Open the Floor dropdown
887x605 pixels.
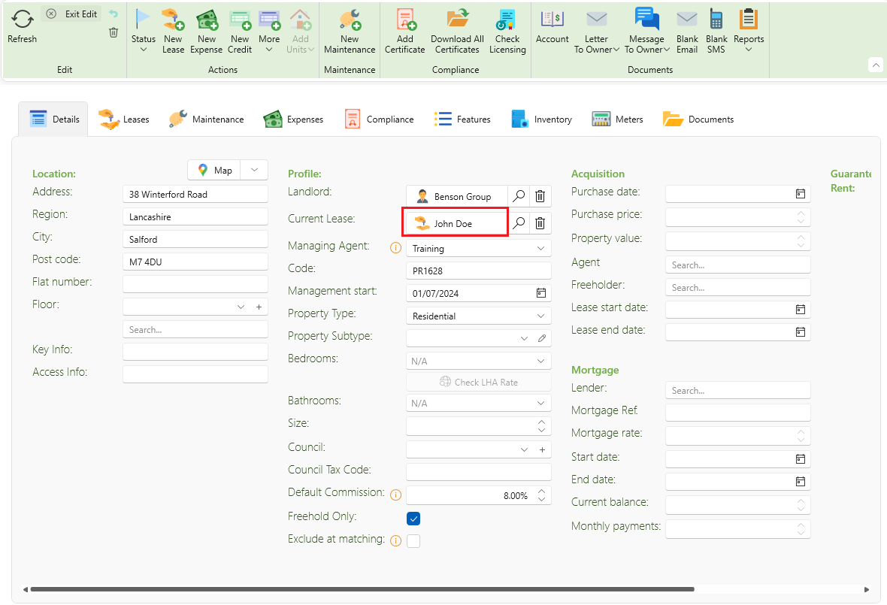[241, 307]
